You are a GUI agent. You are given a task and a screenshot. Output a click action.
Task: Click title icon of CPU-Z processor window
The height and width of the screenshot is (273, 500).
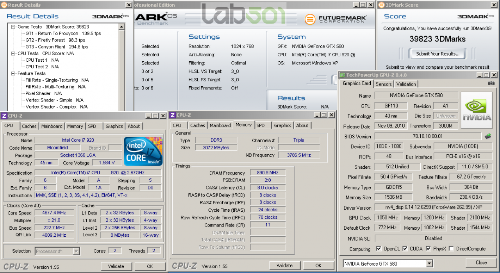tap(4, 116)
